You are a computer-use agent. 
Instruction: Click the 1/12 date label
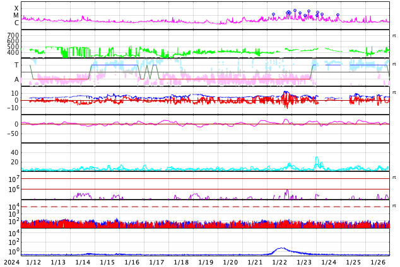(x=33, y=262)
